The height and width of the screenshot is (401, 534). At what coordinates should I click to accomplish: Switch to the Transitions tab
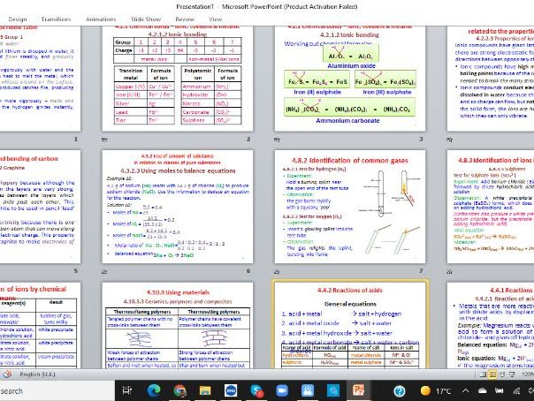pos(57,19)
